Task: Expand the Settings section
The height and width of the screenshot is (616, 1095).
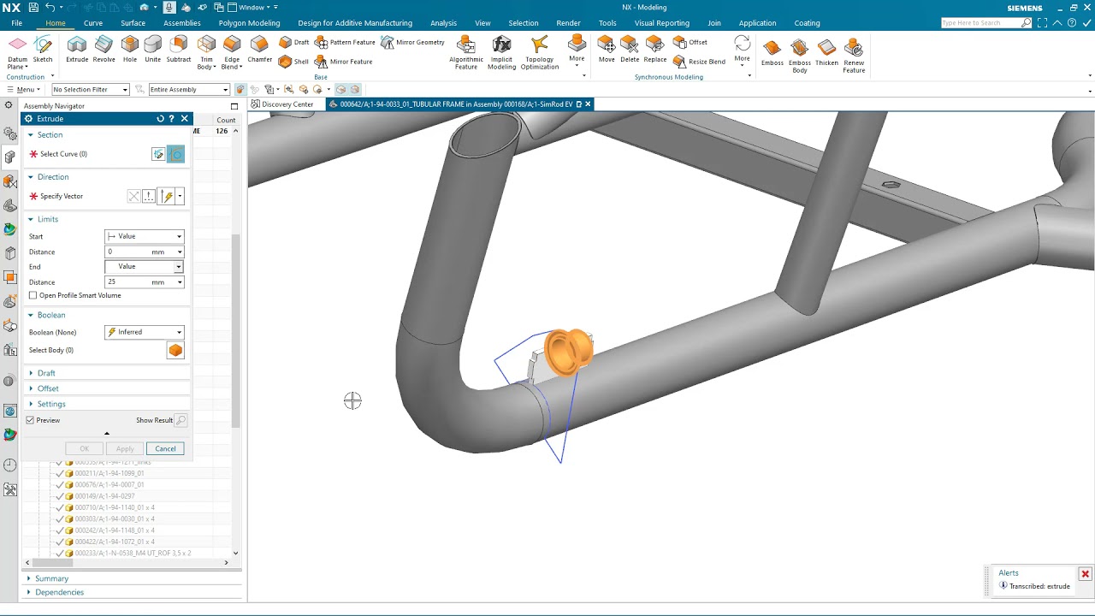Action: point(51,404)
